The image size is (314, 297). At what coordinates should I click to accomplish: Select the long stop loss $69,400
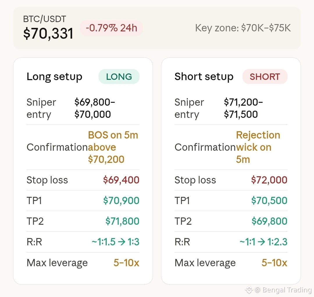tap(121, 180)
